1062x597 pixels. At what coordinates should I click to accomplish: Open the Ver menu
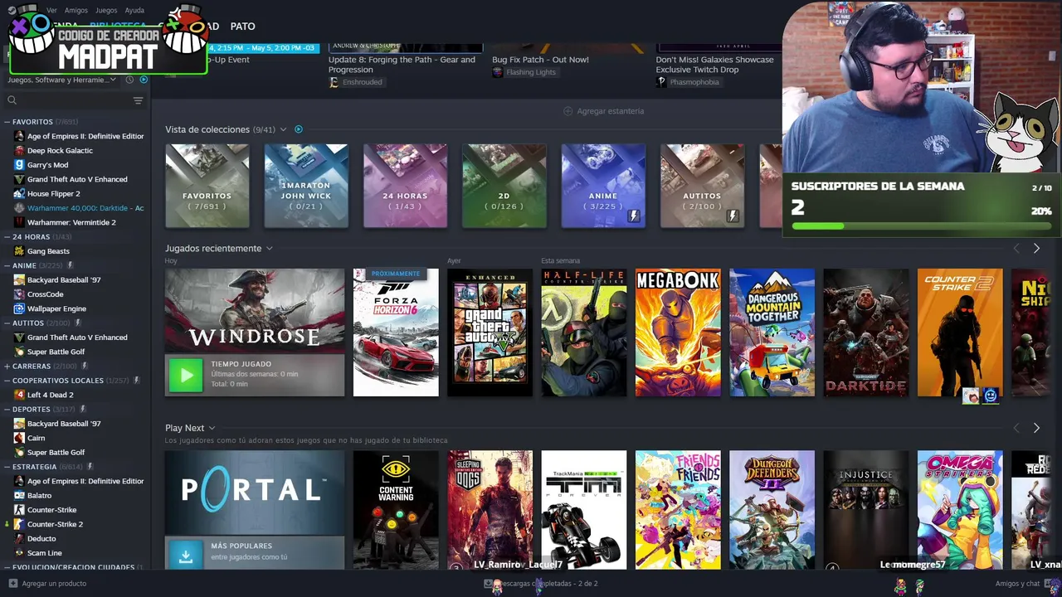tap(51, 11)
